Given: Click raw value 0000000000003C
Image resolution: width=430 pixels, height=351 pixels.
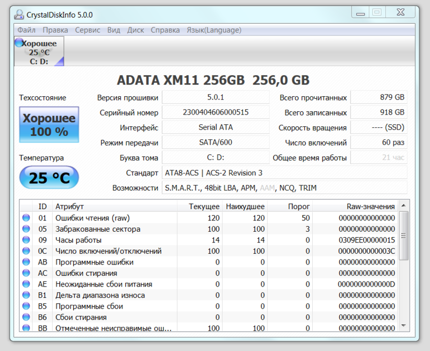Looking at the screenshot, I should 367,251.
